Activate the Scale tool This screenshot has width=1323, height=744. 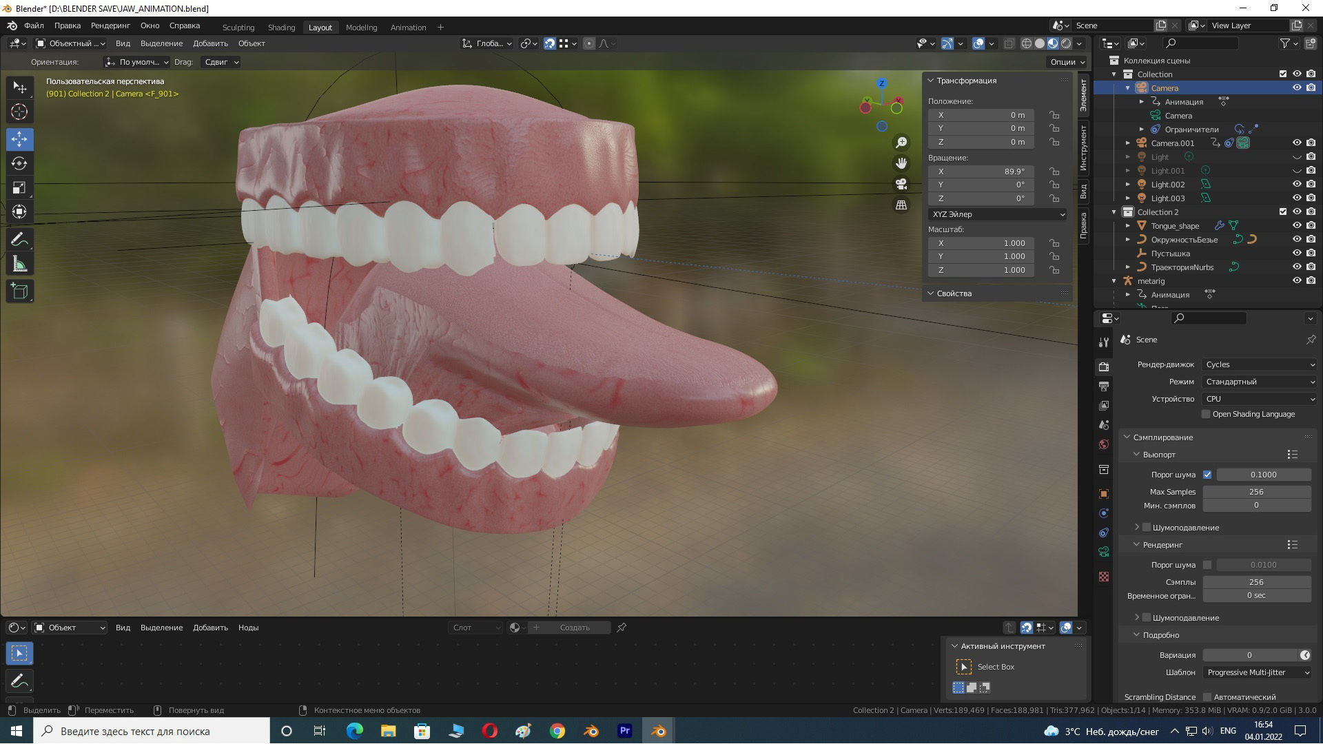click(x=19, y=187)
